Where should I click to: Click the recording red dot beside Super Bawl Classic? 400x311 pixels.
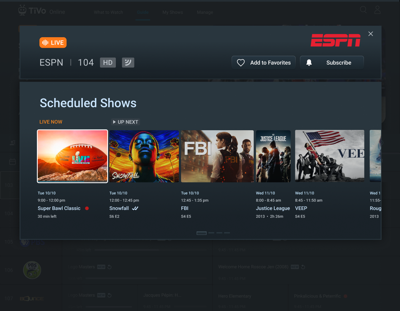click(x=87, y=208)
